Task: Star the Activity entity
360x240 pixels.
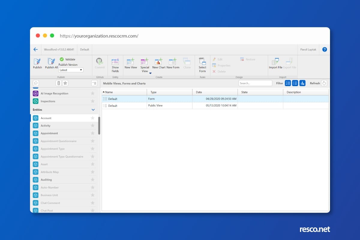Action: pyautogui.click(x=93, y=126)
